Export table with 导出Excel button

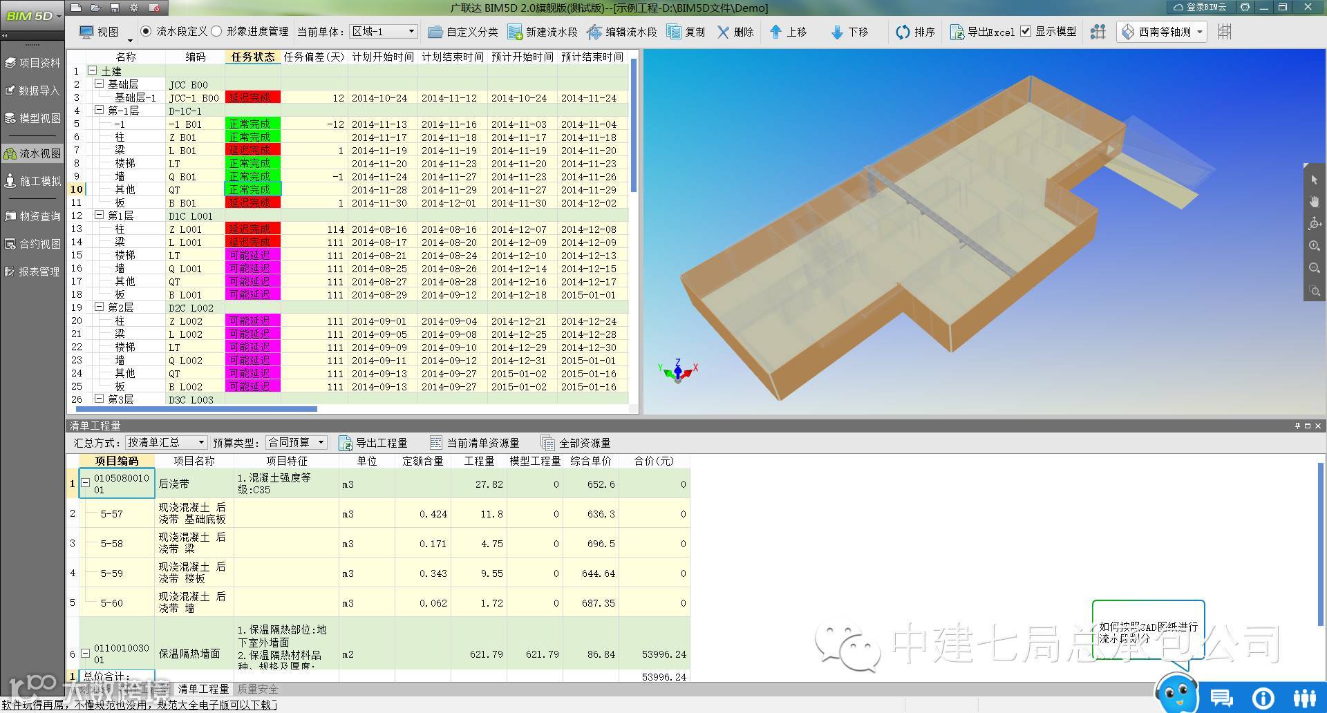982,32
